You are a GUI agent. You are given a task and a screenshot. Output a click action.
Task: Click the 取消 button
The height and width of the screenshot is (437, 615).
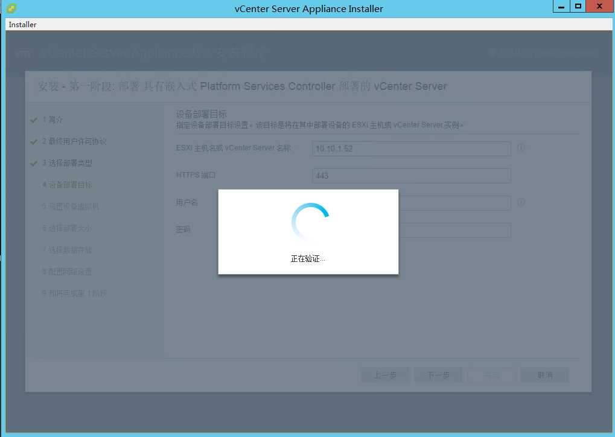(545, 375)
